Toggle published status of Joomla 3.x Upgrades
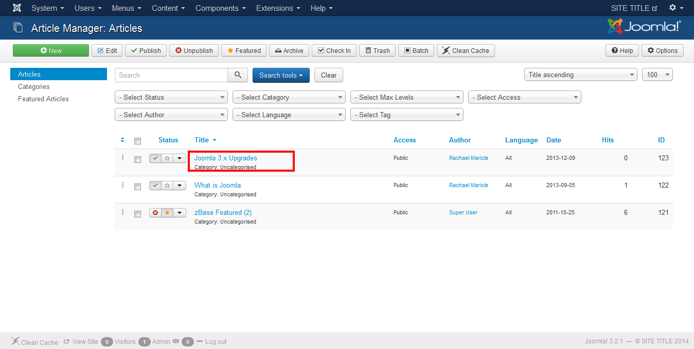 (155, 158)
